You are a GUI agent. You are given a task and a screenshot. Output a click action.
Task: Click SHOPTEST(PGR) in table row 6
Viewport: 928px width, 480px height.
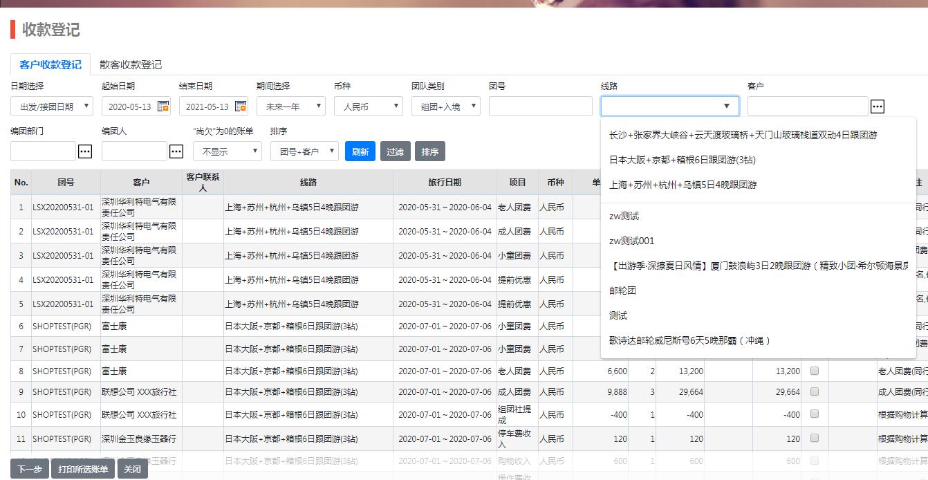(x=62, y=326)
